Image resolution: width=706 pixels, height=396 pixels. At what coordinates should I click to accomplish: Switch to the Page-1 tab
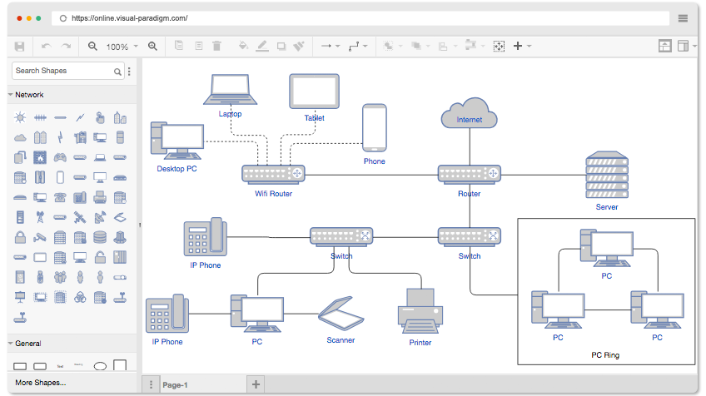175,385
